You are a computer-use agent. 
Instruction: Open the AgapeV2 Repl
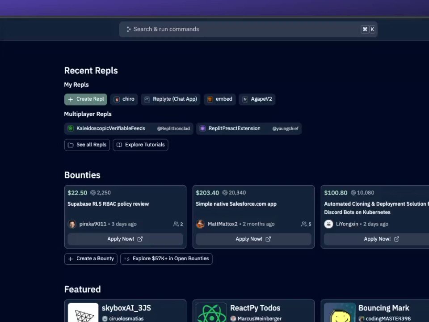pyautogui.click(x=257, y=99)
